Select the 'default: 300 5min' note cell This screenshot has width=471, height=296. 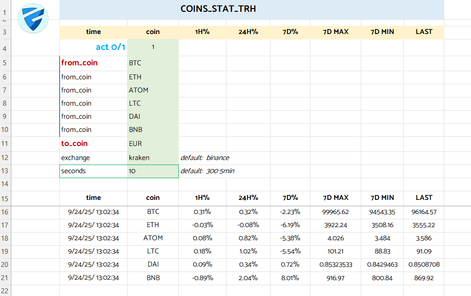[x=207, y=171]
